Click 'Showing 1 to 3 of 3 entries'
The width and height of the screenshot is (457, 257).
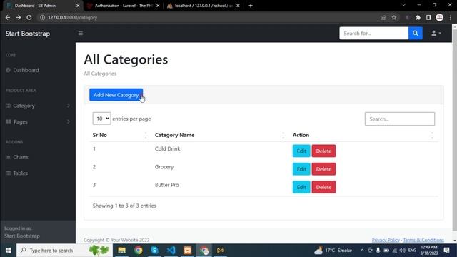click(124, 206)
